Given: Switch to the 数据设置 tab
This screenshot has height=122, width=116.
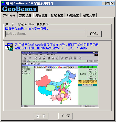Looking at the screenshot, I should pos(25,15).
